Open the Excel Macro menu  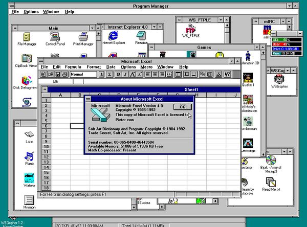(146, 67)
